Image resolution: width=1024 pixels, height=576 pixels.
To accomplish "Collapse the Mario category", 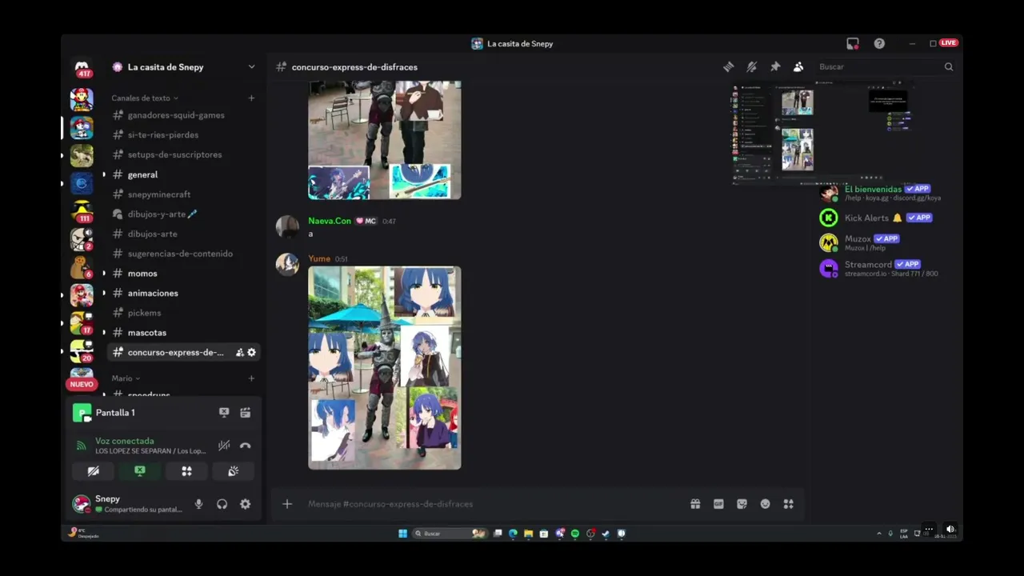I will [x=126, y=378].
